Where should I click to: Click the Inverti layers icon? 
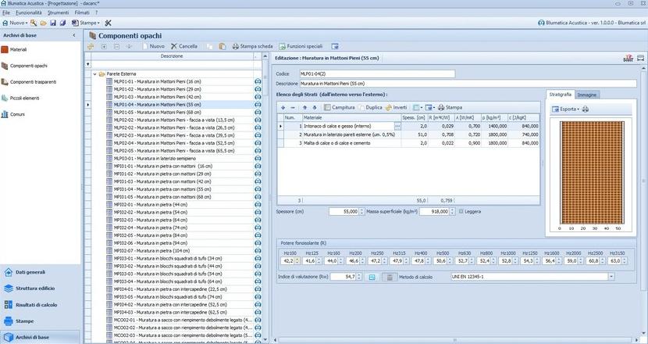389,107
